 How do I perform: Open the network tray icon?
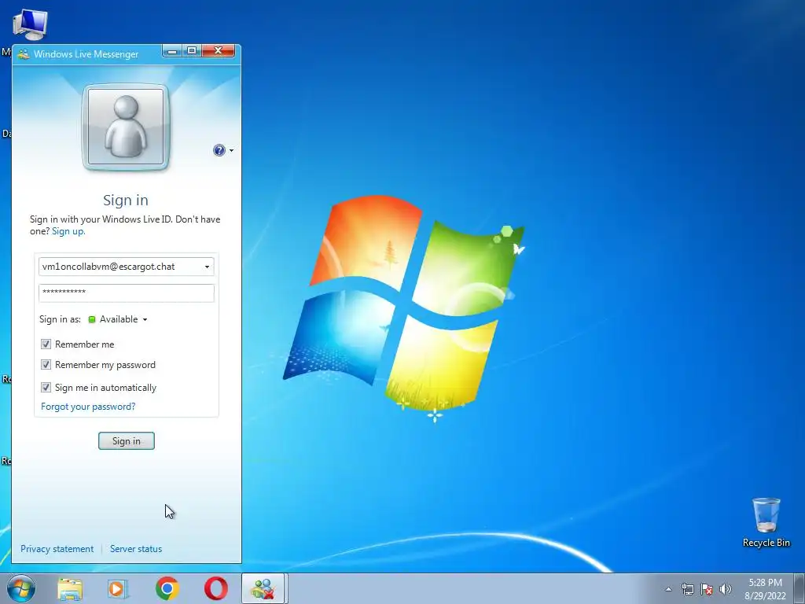(x=687, y=589)
